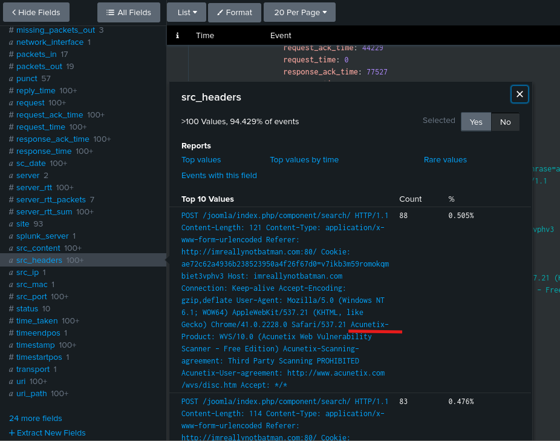Click the 0.476% percentage value

point(461,402)
